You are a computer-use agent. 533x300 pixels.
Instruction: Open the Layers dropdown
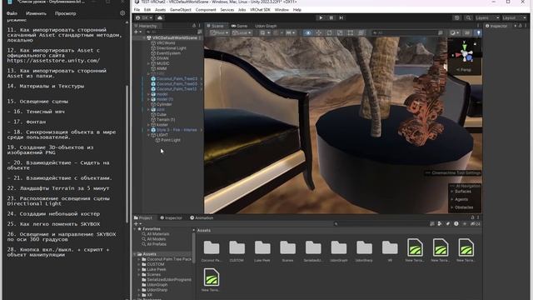click(x=486, y=17)
